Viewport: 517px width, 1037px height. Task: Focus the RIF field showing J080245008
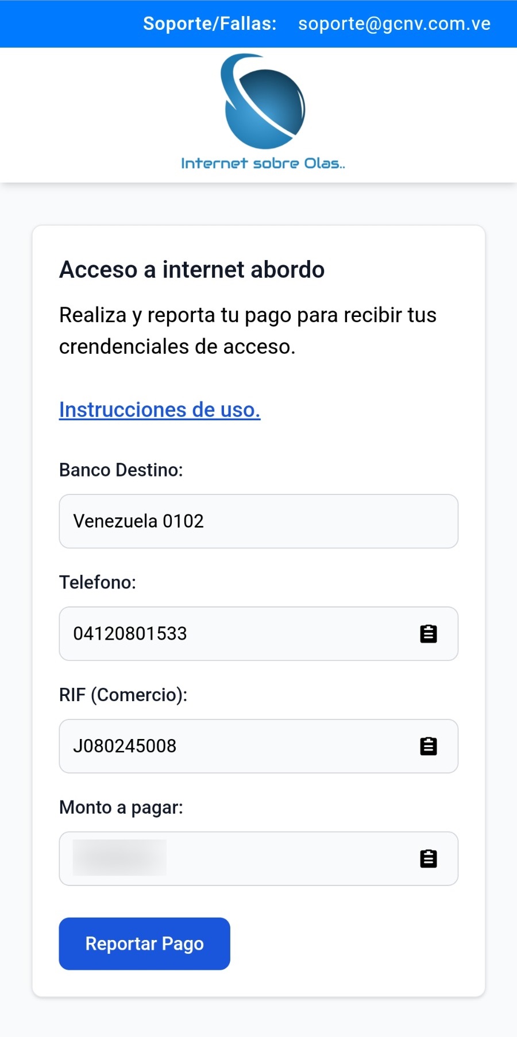click(258, 746)
